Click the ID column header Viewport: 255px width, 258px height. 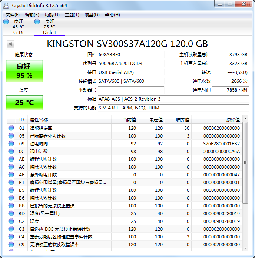21,120
